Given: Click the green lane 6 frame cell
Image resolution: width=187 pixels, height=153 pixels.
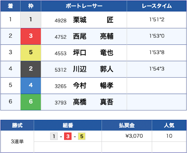Looking at the screenshot, I should tap(31, 102).
